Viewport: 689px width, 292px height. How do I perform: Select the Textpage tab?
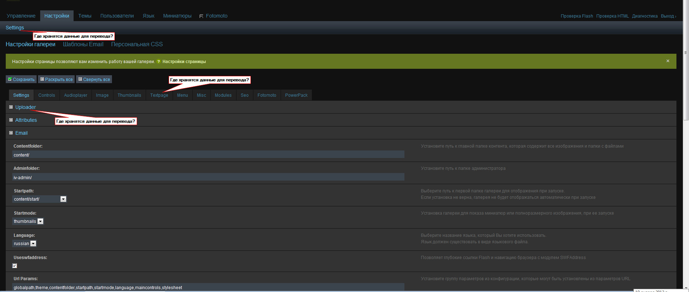(159, 95)
